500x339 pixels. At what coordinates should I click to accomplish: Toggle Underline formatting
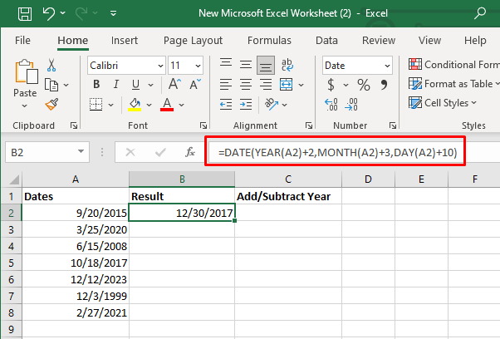136,85
